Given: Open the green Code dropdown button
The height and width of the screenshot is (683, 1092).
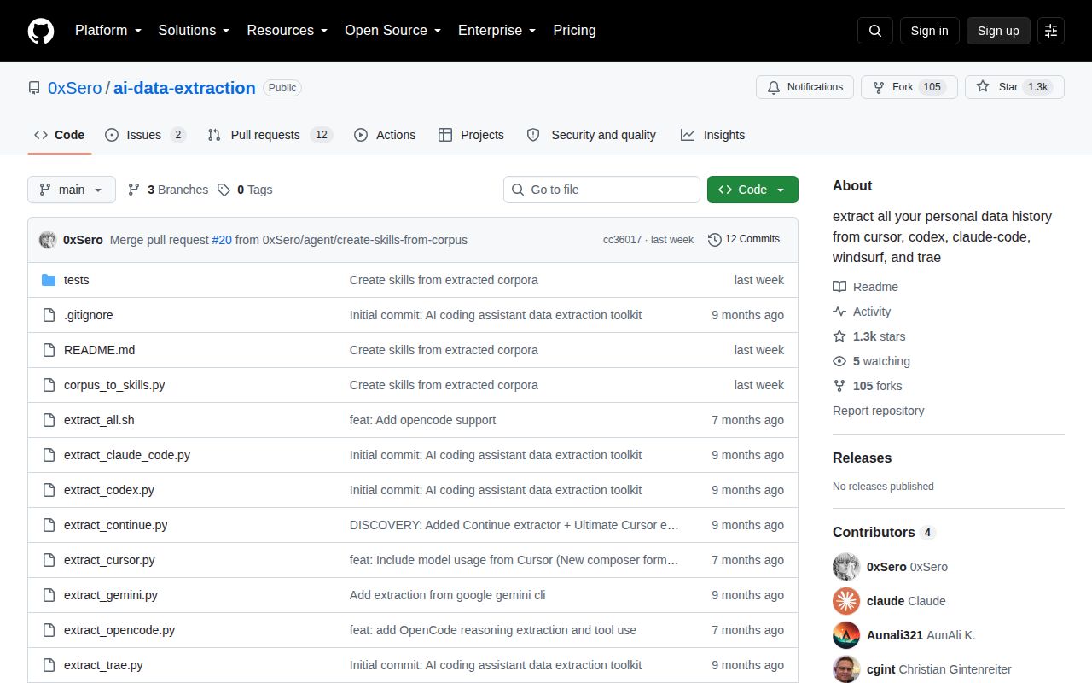Looking at the screenshot, I should 752,190.
